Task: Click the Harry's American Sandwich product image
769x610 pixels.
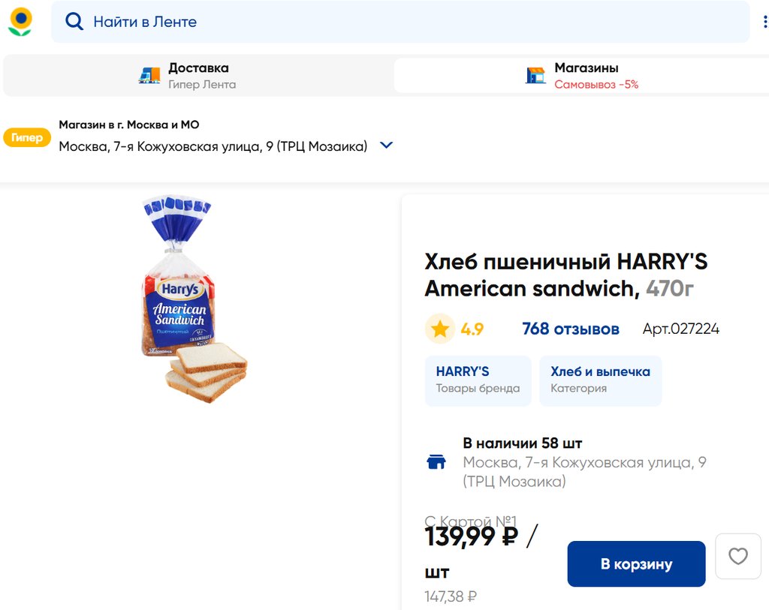Action: [x=192, y=299]
